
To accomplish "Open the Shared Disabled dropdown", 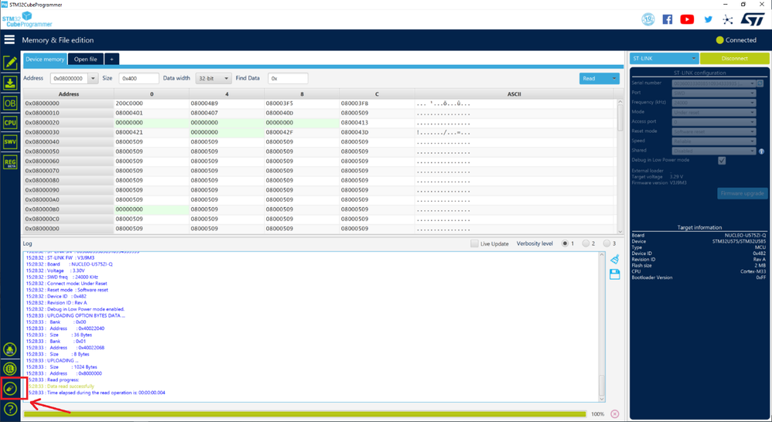I will coord(713,151).
